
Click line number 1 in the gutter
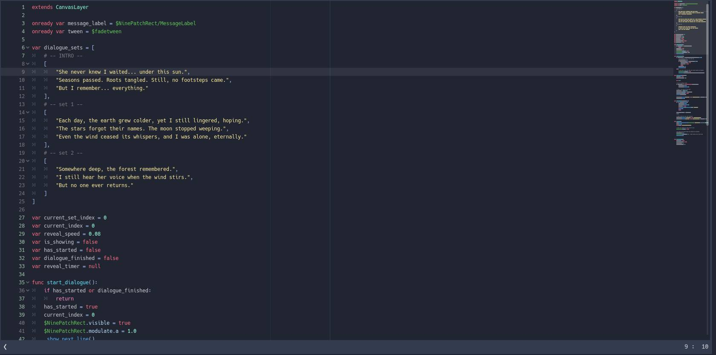(x=23, y=7)
